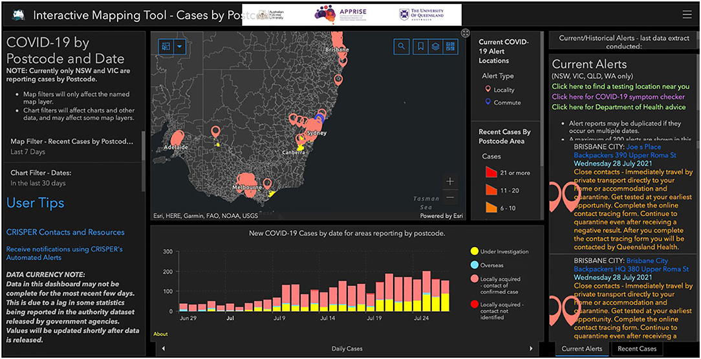Click the dashboard logo beside the title
The width and height of the screenshot is (701, 359).
pyautogui.click(x=17, y=15)
